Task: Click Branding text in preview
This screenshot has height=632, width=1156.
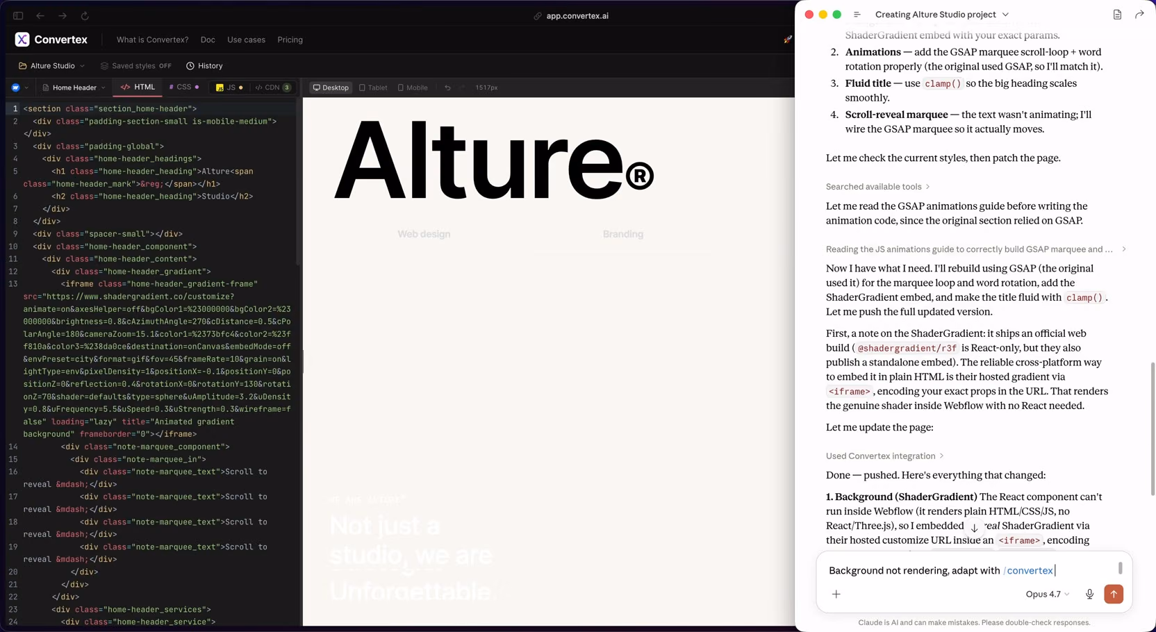Action: [623, 234]
